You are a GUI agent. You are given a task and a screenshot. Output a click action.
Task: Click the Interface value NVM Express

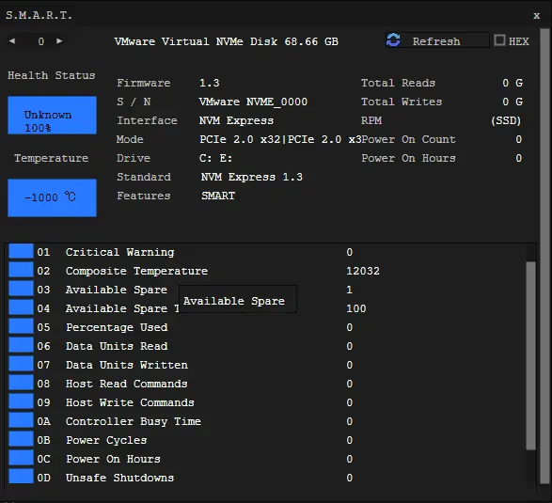pyautogui.click(x=236, y=120)
